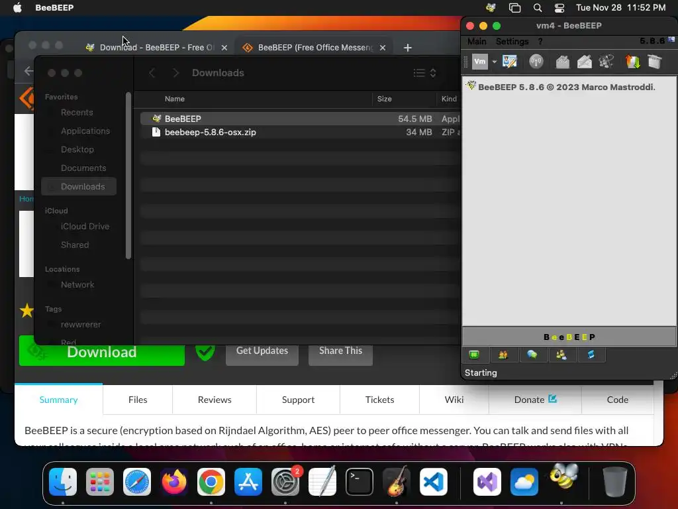678x509 pixels.
Task: Open the Code tab on SourceForge page
Action: pyautogui.click(x=618, y=400)
